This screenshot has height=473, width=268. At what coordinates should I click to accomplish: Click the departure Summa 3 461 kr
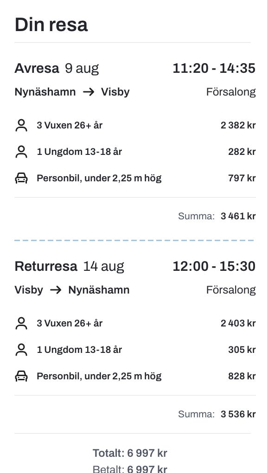[217, 216]
